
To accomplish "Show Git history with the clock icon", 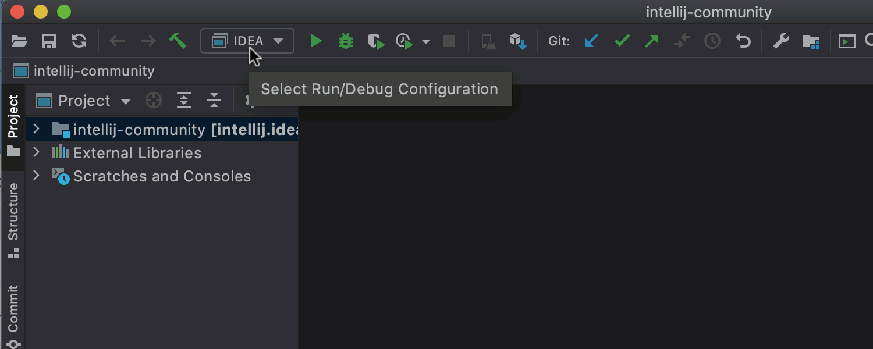I will coord(712,41).
